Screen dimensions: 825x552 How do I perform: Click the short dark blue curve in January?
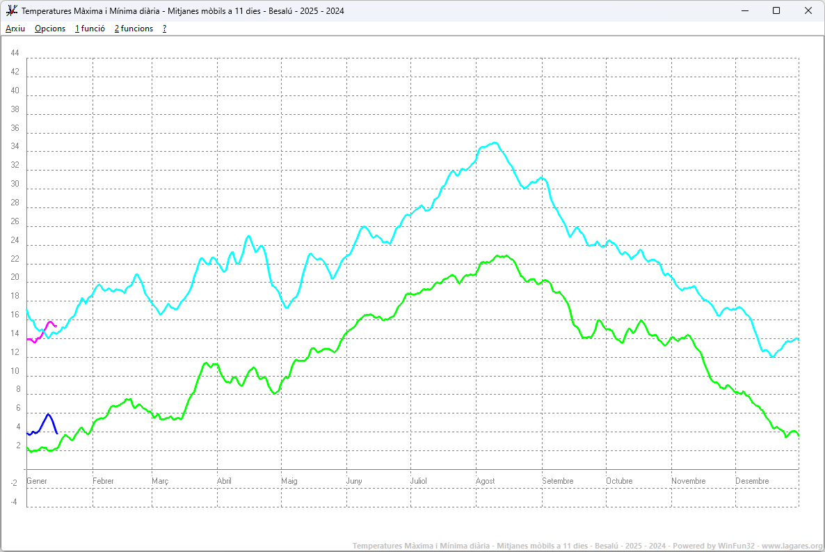coord(48,415)
